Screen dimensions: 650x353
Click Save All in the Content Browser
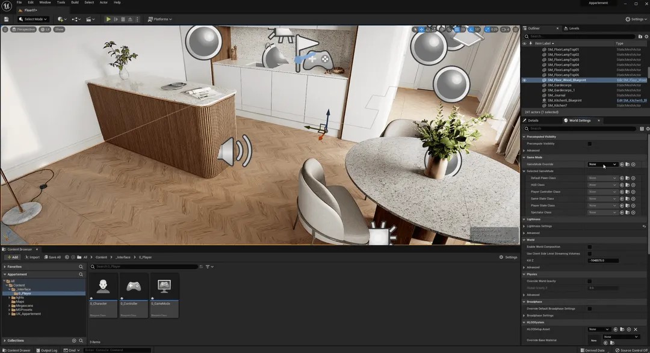(x=53, y=257)
